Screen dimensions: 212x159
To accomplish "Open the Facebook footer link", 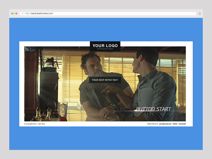I will point(182,124).
